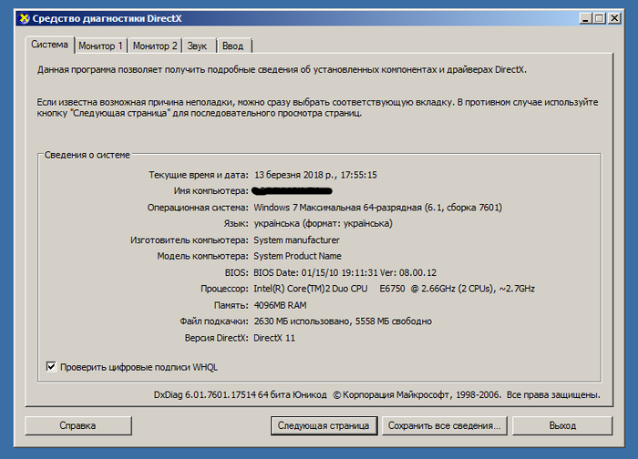Close the DirectX diagnostic window
The image size is (638, 459).
click(614, 18)
